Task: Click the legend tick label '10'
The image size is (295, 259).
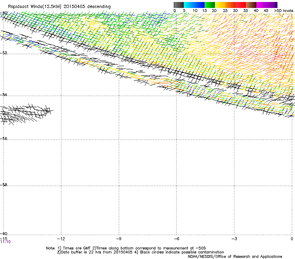Action: point(195,11)
